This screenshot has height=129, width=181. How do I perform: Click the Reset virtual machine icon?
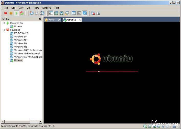pos(22,13)
